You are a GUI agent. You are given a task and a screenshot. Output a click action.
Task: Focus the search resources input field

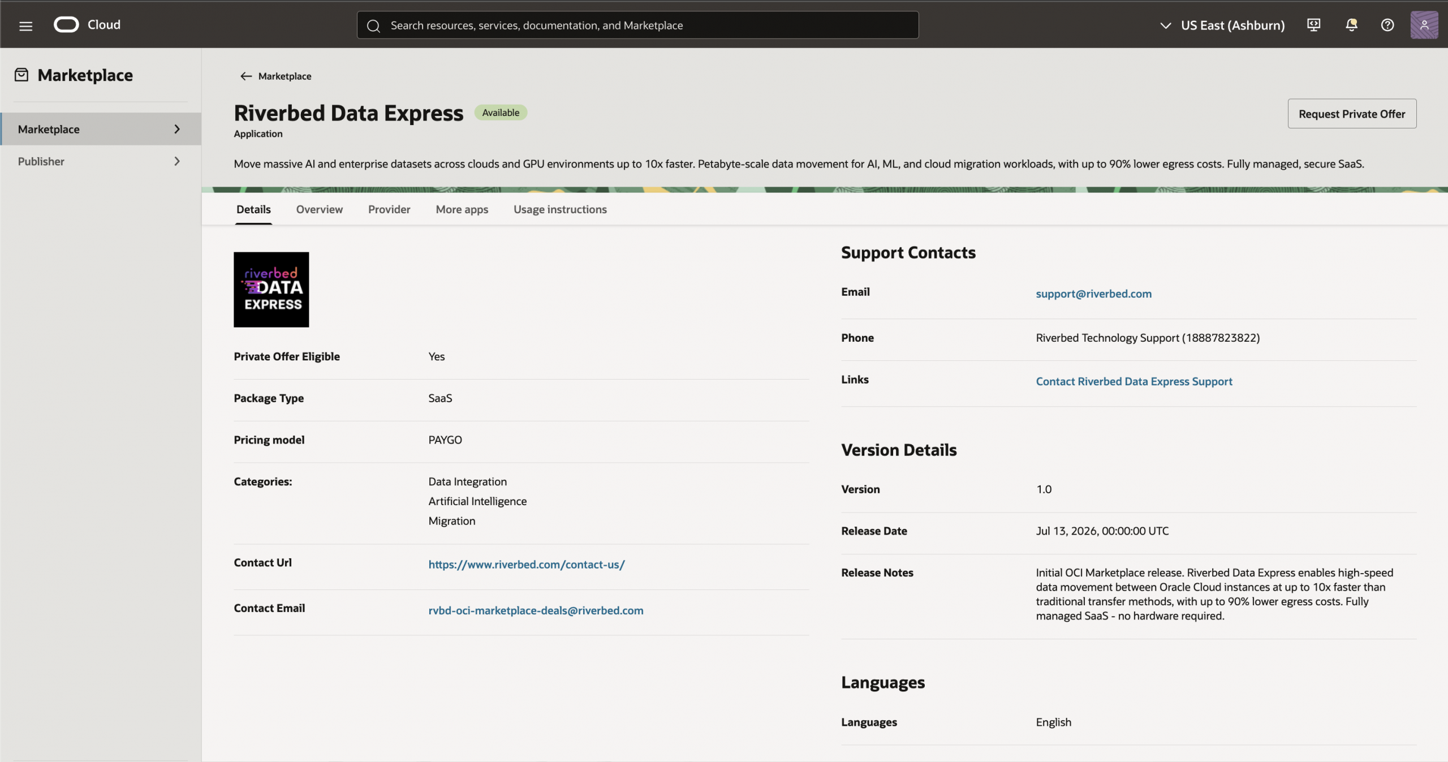tap(638, 25)
